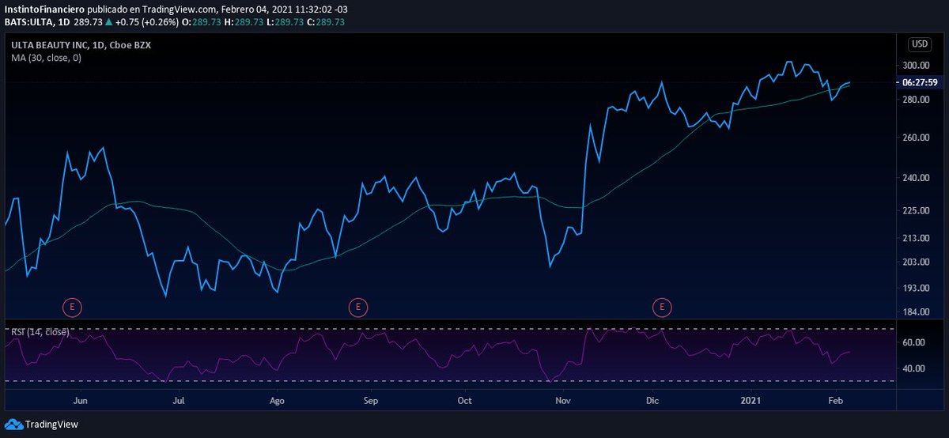Image resolution: width=949 pixels, height=438 pixels.
Task: Select the MA (30, close, 0) indicator label
Action: click(46, 58)
